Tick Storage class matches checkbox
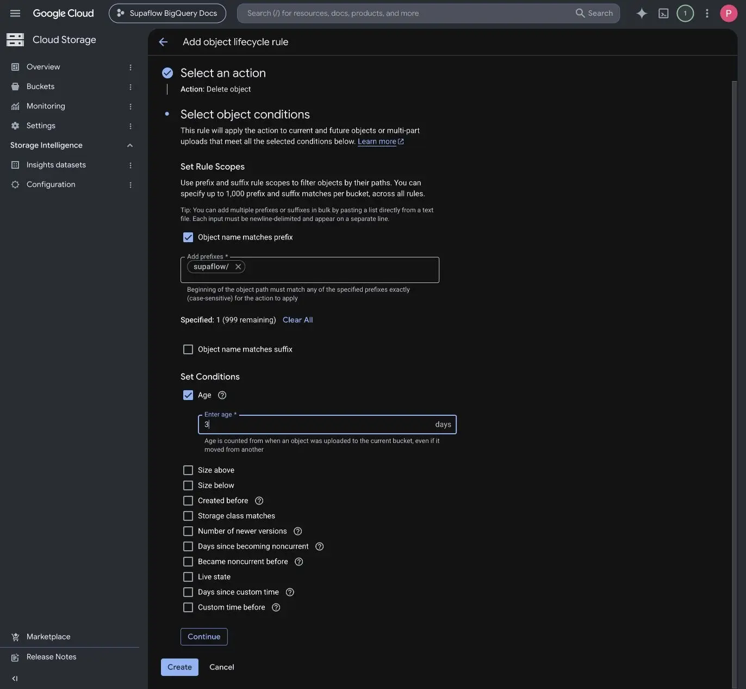Screen dimensions: 746x689 (x=188, y=516)
